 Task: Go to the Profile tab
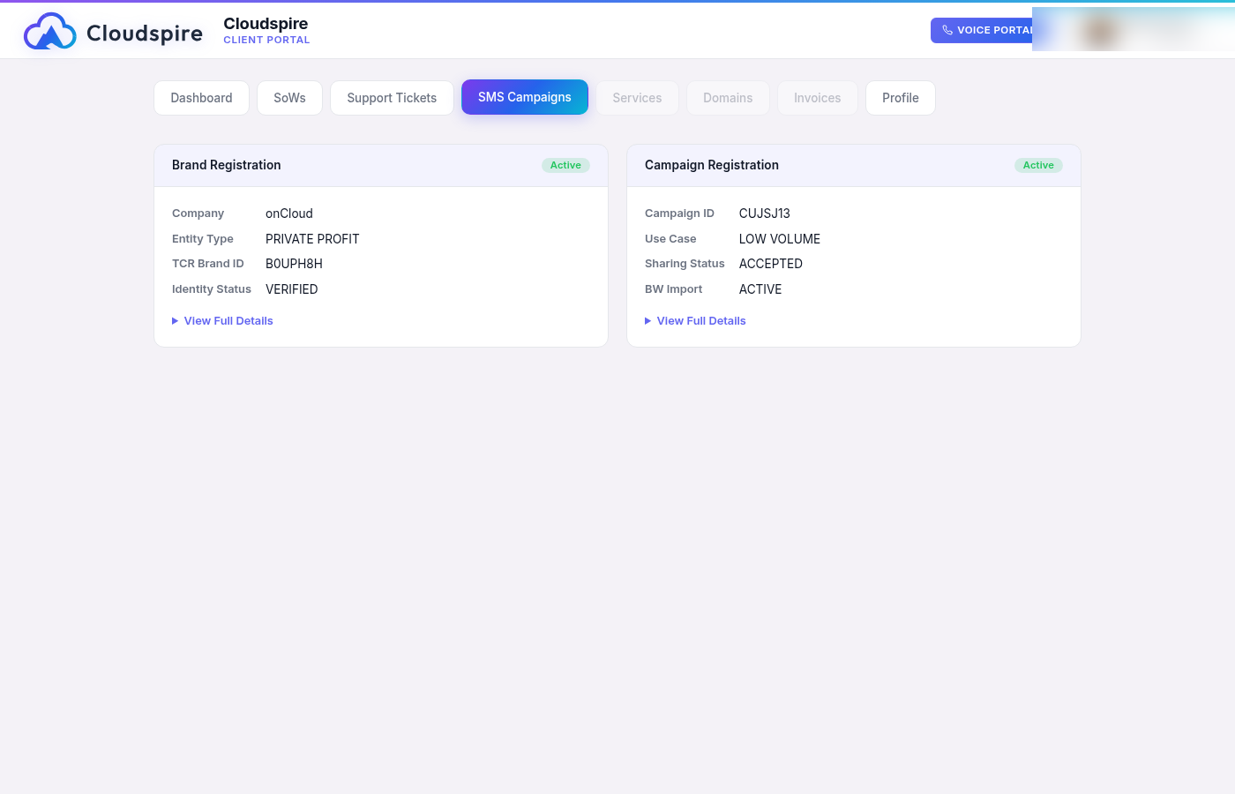[x=901, y=98]
